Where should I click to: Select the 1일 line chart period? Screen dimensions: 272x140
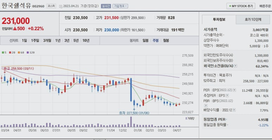pos(24,40)
